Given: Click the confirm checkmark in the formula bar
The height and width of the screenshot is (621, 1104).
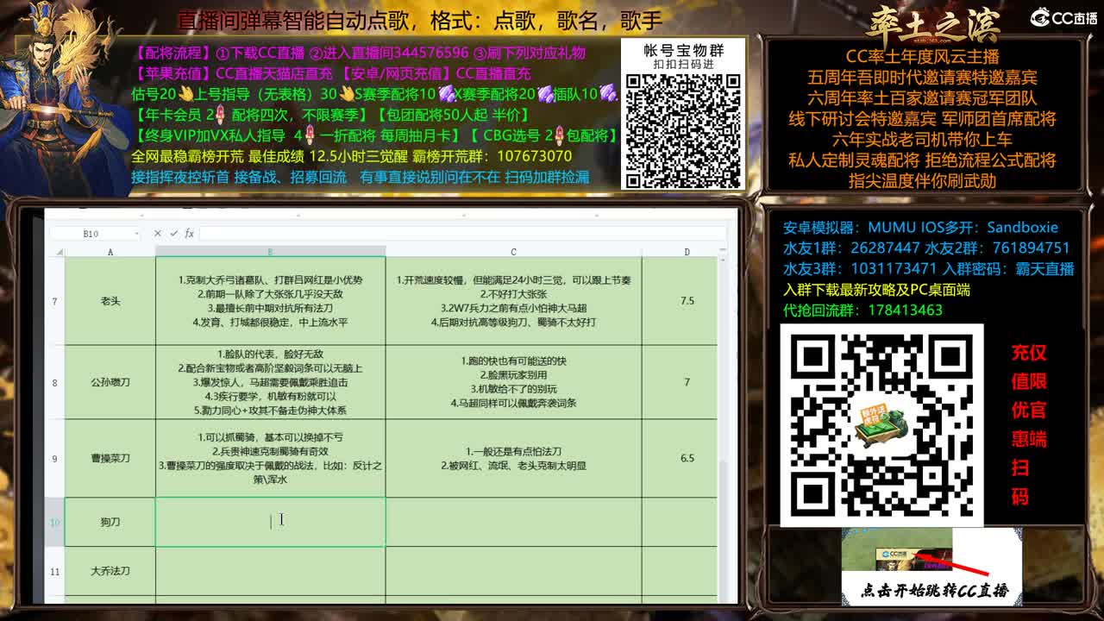Looking at the screenshot, I should (173, 234).
